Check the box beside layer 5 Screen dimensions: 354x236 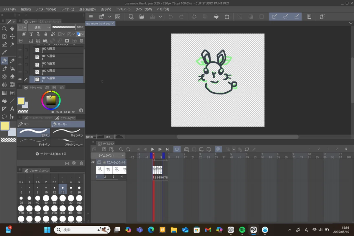coord(26,50)
